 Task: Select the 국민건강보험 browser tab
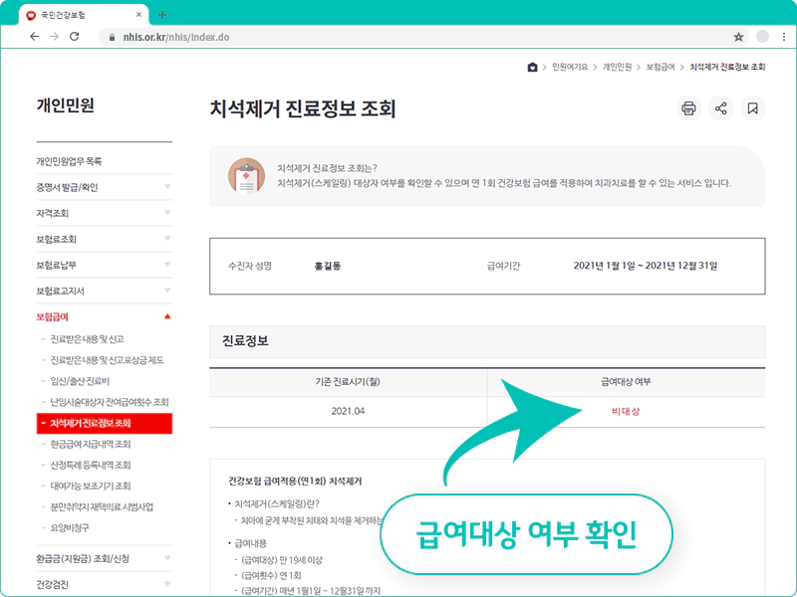point(84,15)
